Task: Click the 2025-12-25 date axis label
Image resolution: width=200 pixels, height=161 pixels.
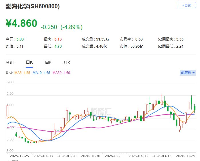Action: [19, 156]
